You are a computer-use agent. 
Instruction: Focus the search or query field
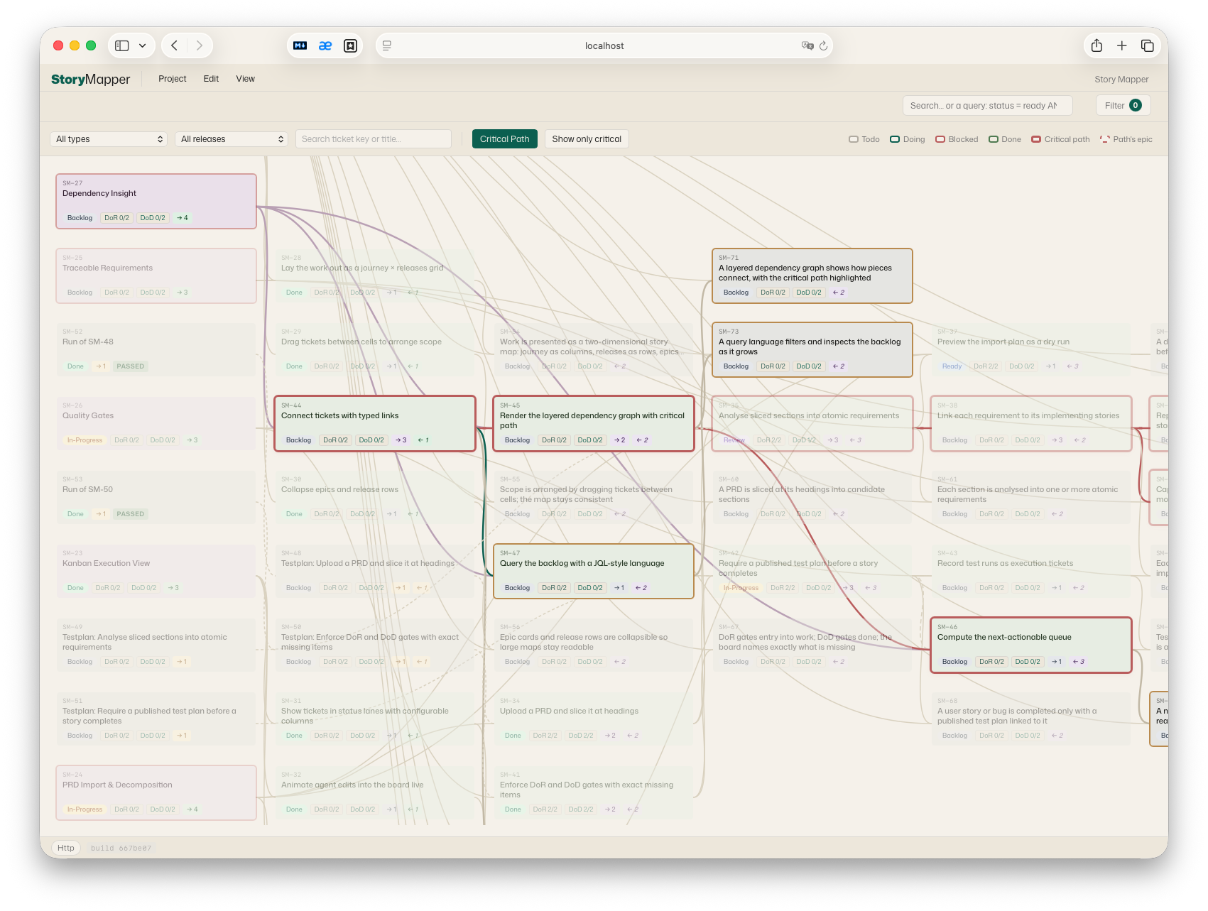988,105
